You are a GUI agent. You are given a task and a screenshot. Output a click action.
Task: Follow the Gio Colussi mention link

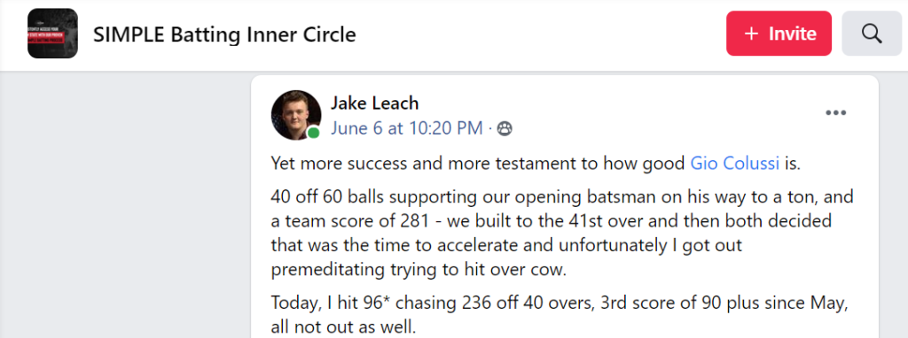click(x=735, y=164)
